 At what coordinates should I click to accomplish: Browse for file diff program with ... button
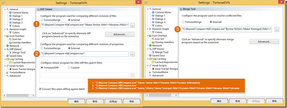(132, 25)
